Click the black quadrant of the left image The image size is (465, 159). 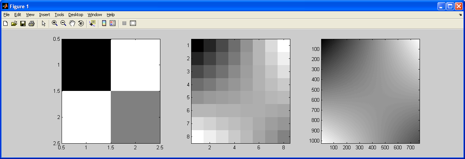tap(86, 65)
